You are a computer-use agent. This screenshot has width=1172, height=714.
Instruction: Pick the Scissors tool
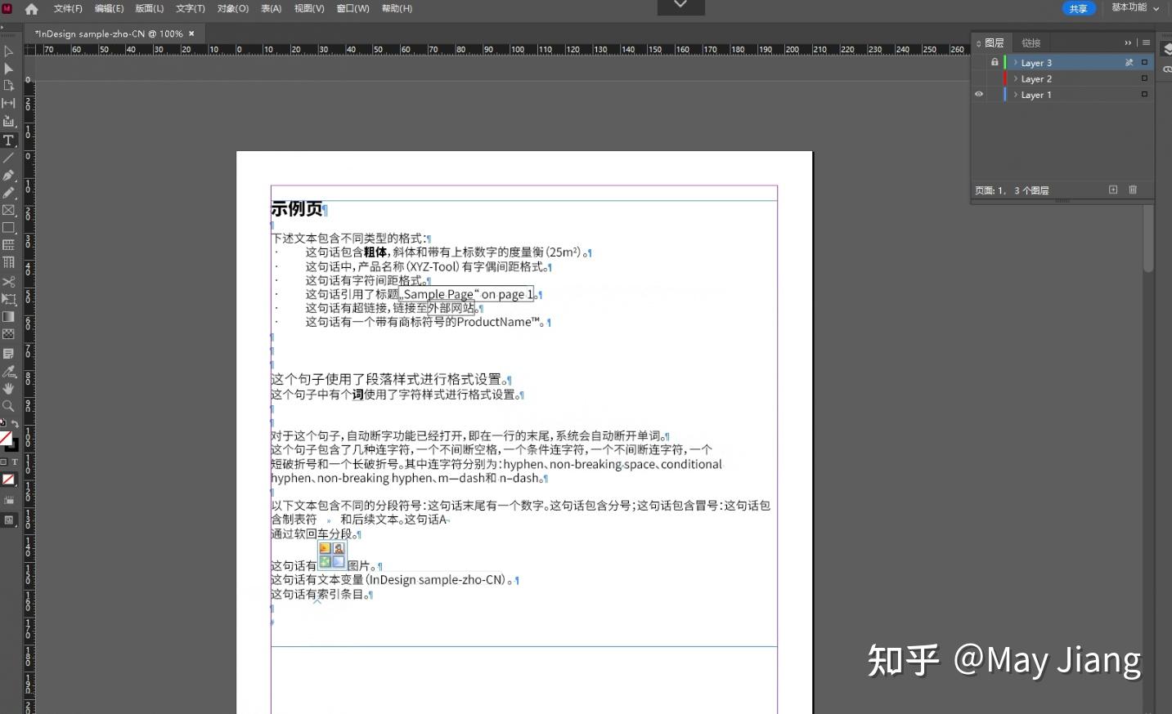click(9, 280)
